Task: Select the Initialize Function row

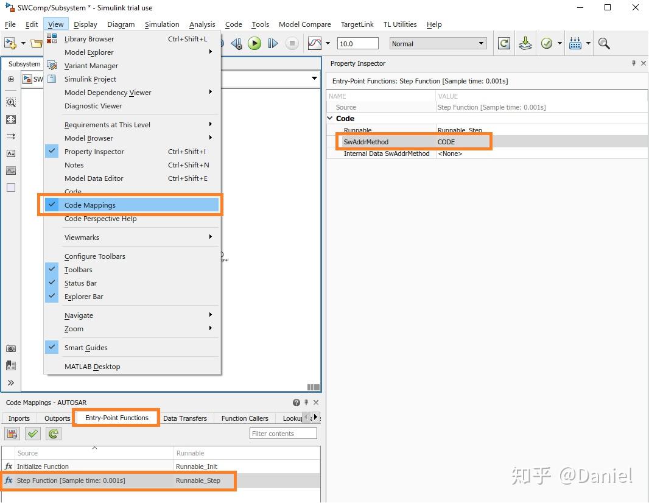Action: click(x=161, y=466)
